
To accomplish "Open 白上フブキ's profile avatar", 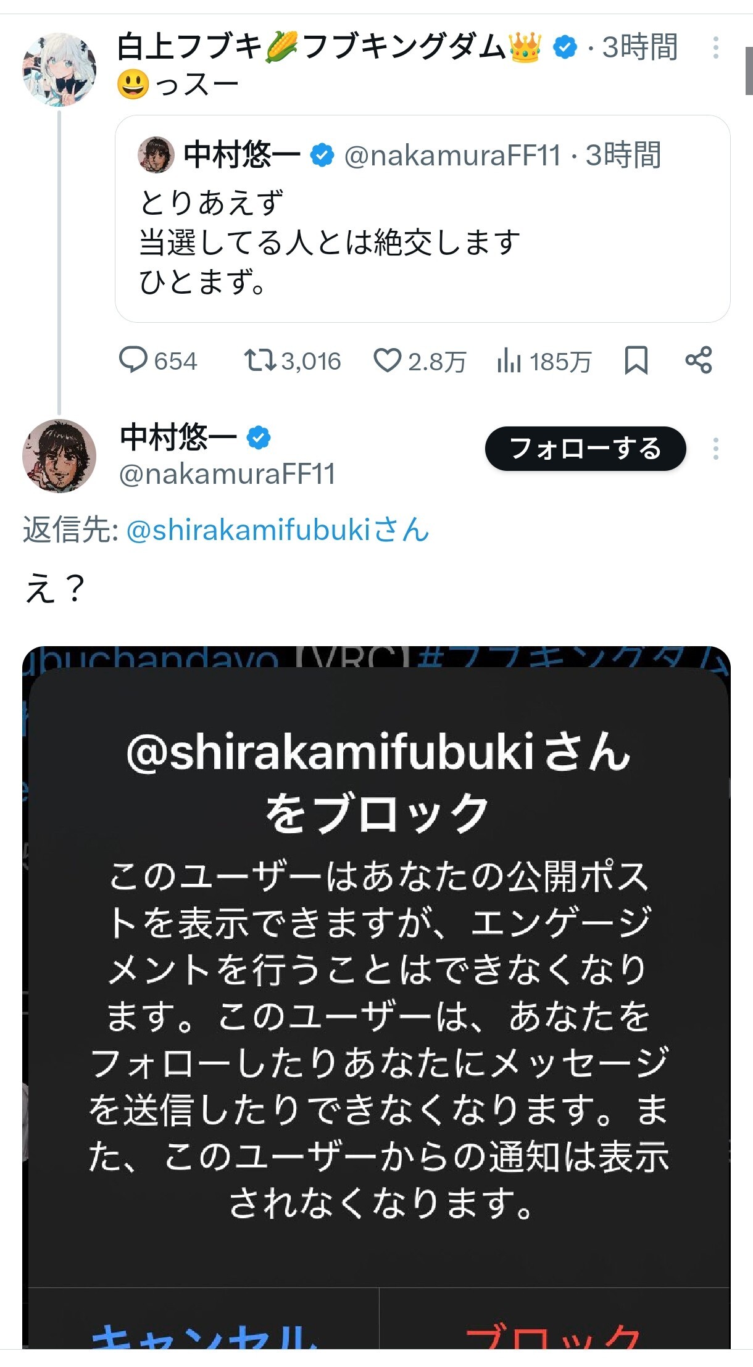I will (x=59, y=69).
